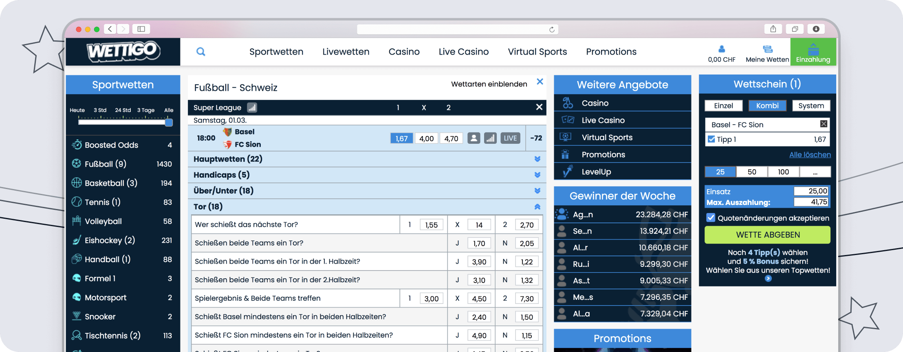
Task: Close Fußball - Schweiz panel with blue X
Action: click(540, 81)
